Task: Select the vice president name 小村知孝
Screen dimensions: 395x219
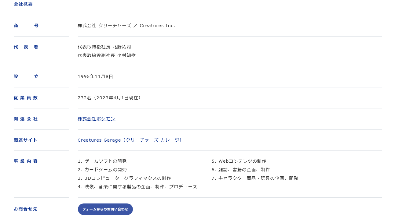Action: (126, 55)
